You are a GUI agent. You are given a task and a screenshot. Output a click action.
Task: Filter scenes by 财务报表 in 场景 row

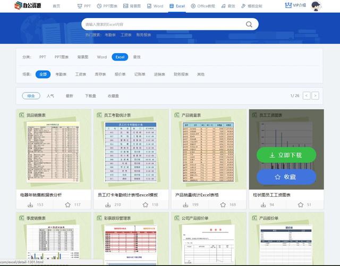click(x=181, y=74)
